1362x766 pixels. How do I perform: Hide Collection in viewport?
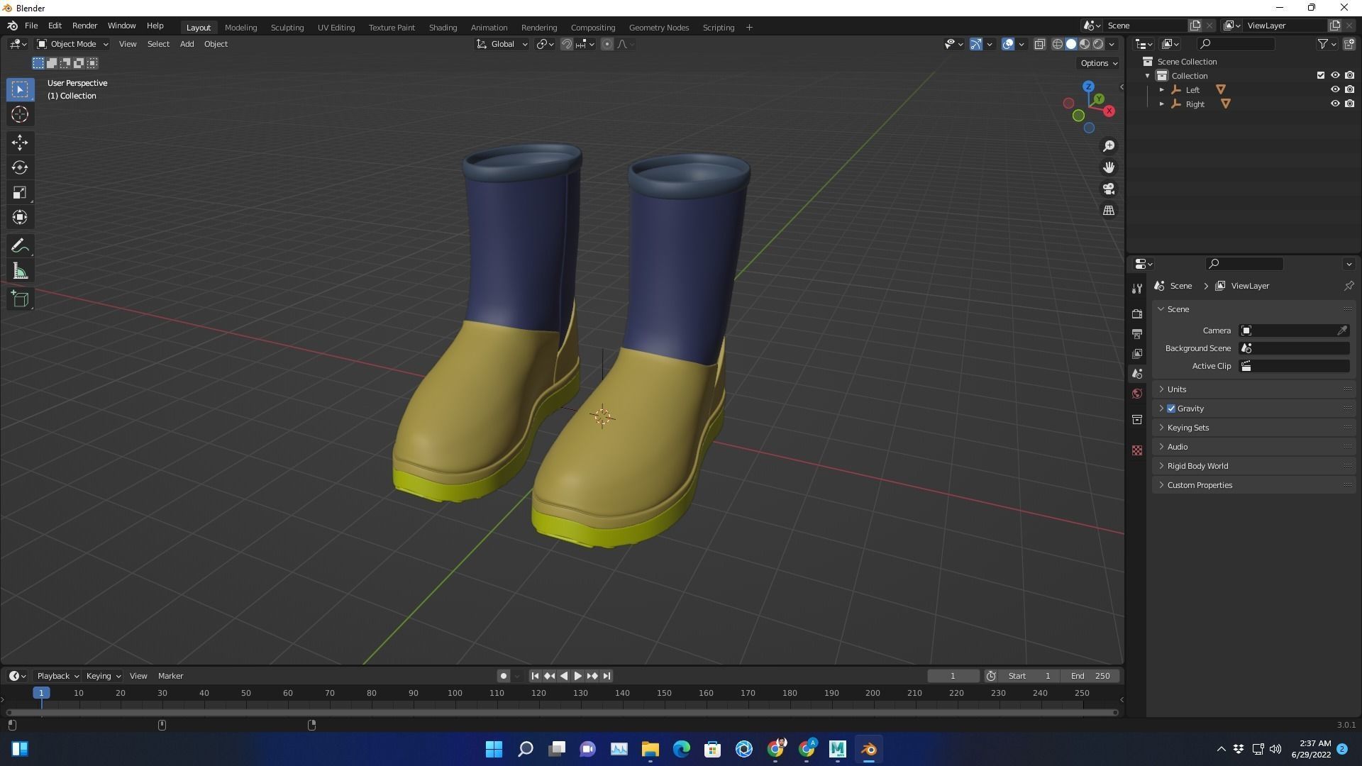click(1335, 76)
